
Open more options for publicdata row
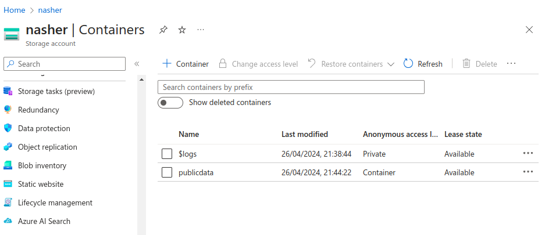pyautogui.click(x=528, y=172)
